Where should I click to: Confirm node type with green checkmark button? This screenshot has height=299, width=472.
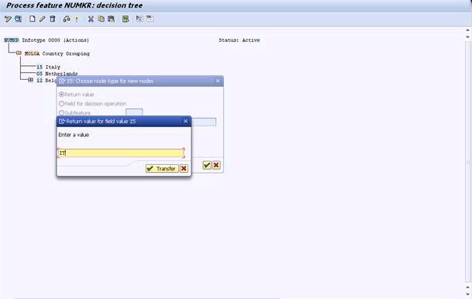pyautogui.click(x=206, y=165)
